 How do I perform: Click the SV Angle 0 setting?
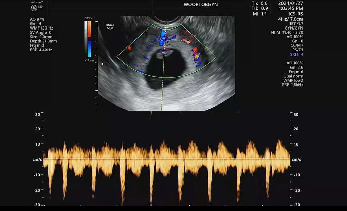click(x=41, y=33)
